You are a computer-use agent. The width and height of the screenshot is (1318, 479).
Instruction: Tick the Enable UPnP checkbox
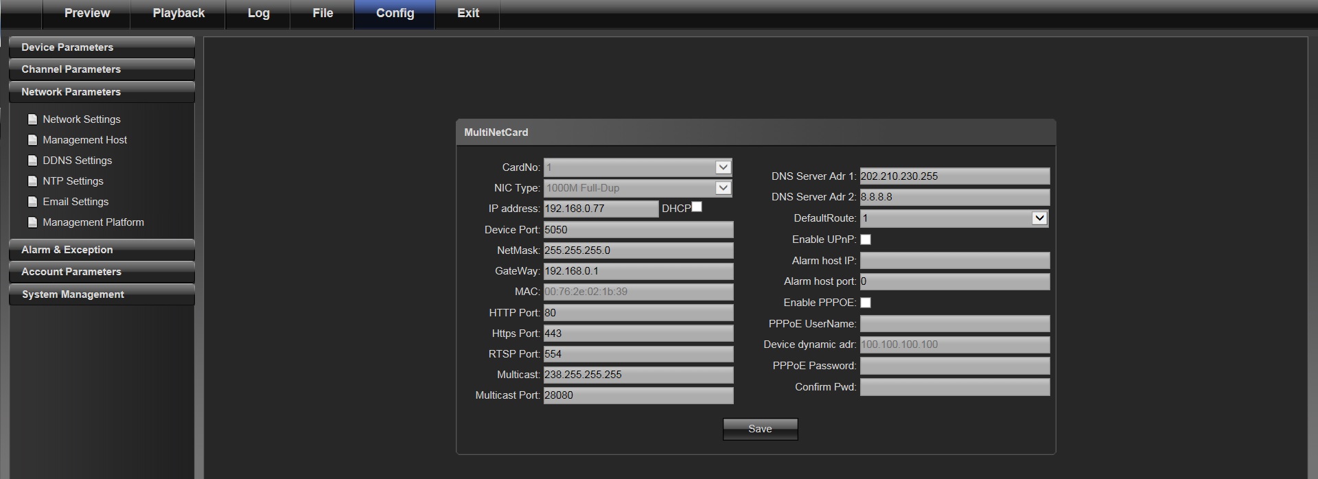point(866,239)
